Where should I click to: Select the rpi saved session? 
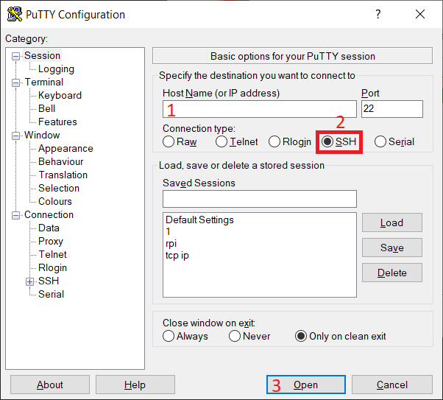(x=171, y=244)
